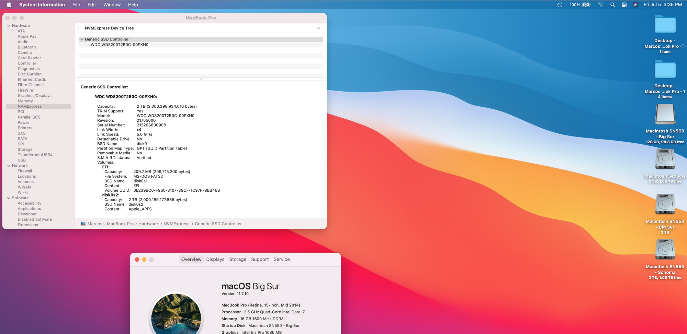Select Ethernet Cards in the sidebar

tap(32, 80)
